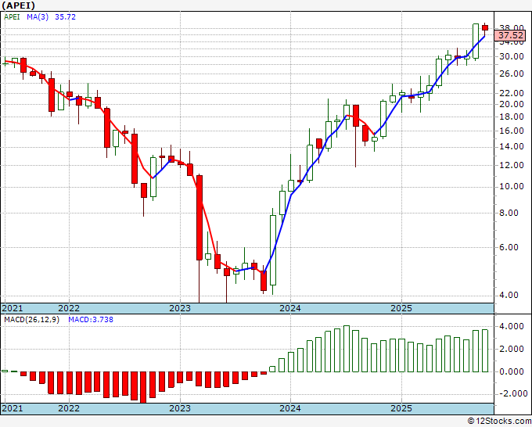Click the 2021 label on MACD timeline

[13, 408]
